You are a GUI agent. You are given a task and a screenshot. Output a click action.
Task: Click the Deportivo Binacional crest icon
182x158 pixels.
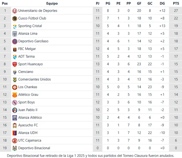15,148
